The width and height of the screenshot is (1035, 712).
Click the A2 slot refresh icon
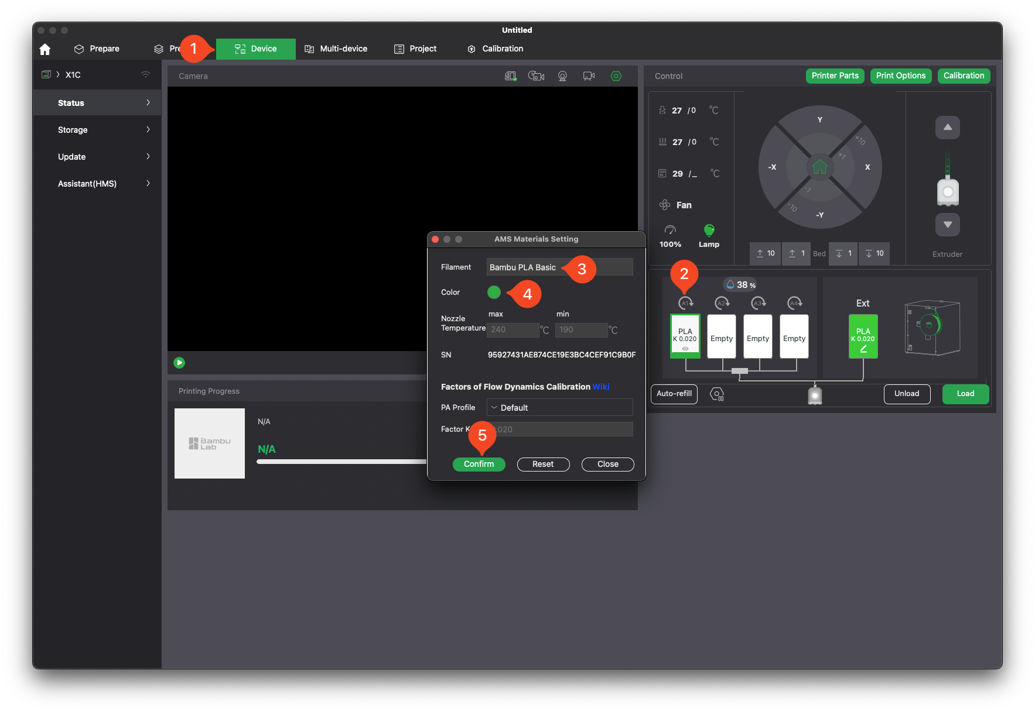pos(722,303)
